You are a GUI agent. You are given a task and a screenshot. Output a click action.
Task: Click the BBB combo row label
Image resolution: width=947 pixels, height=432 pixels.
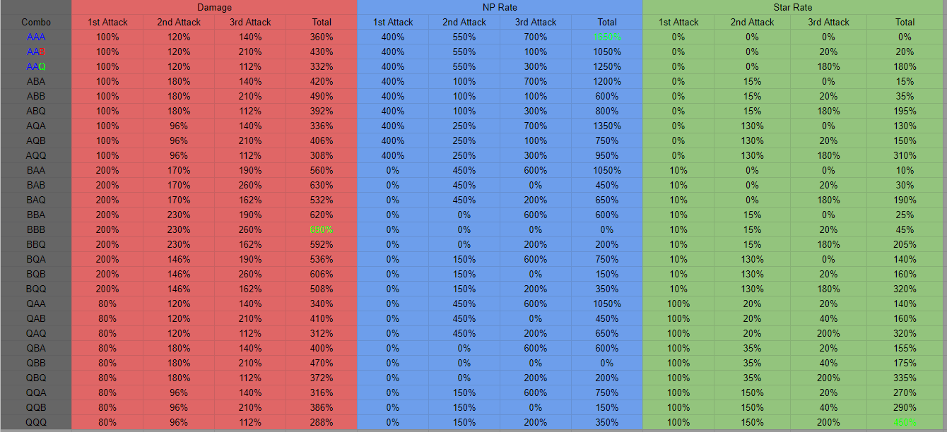click(x=36, y=229)
